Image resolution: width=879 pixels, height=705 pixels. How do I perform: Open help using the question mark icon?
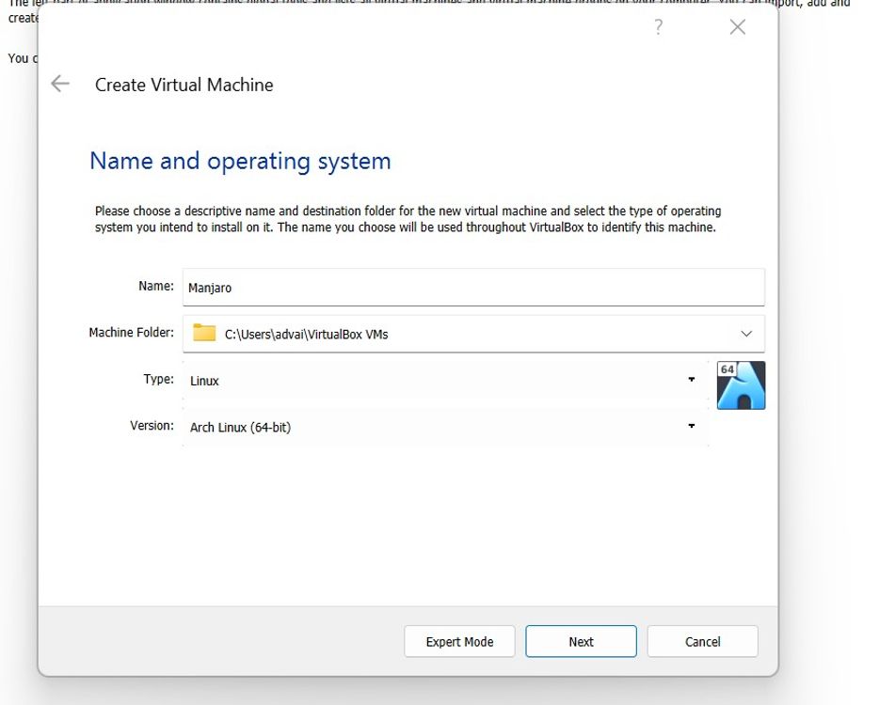[x=657, y=27]
